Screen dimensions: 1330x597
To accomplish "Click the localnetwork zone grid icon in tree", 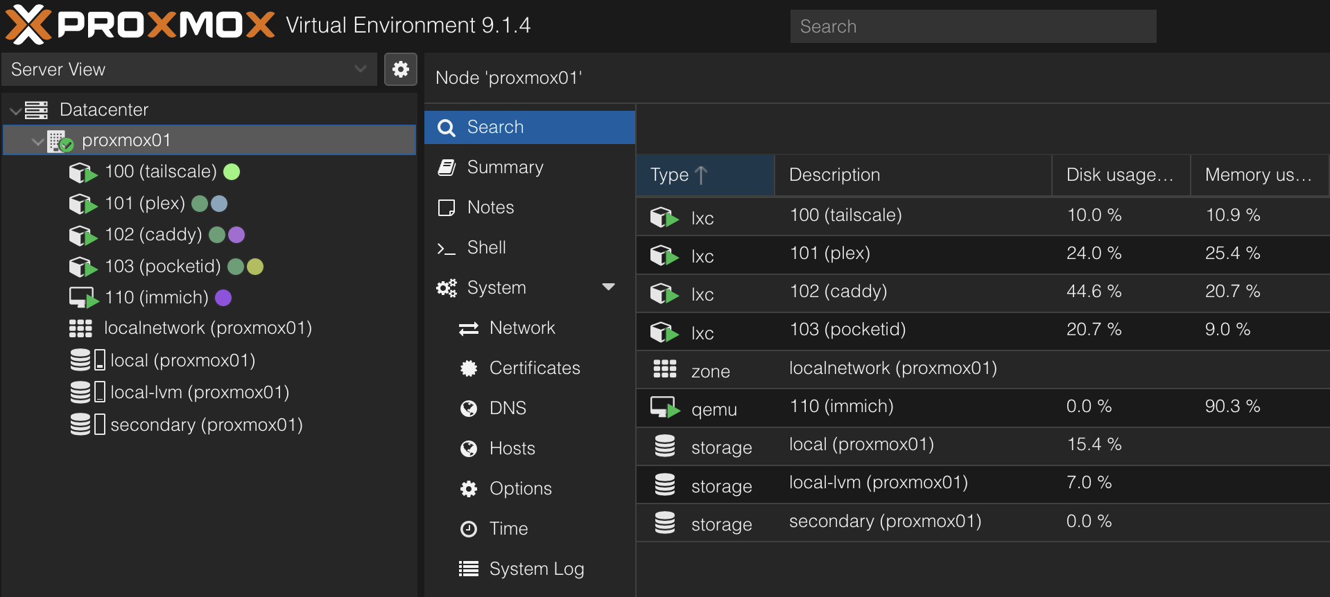I will click(x=80, y=328).
